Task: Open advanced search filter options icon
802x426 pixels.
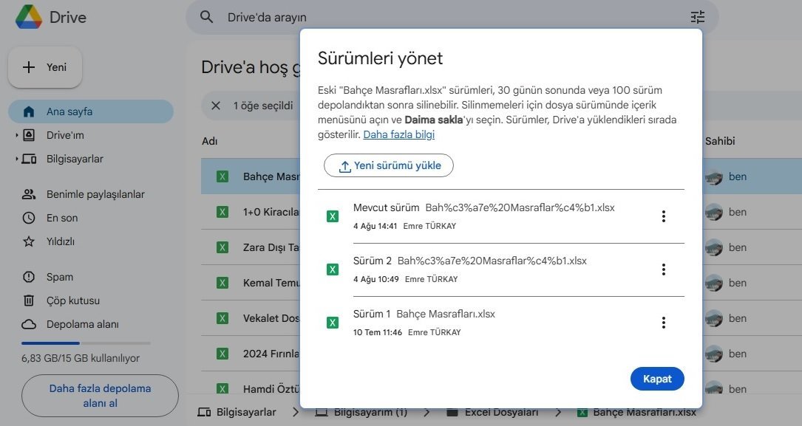Action: pyautogui.click(x=698, y=17)
